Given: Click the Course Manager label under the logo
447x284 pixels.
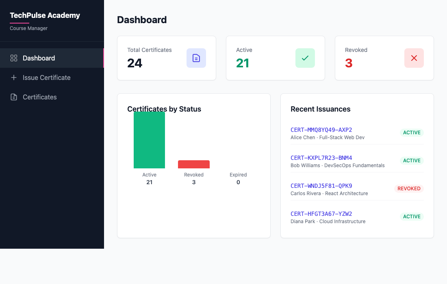Looking at the screenshot, I should [28, 28].
